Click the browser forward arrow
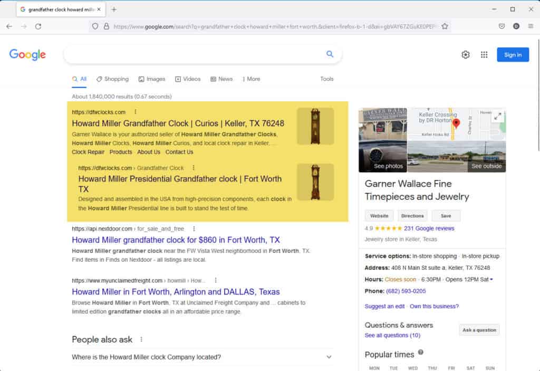Image resolution: width=540 pixels, height=371 pixels. click(24, 26)
